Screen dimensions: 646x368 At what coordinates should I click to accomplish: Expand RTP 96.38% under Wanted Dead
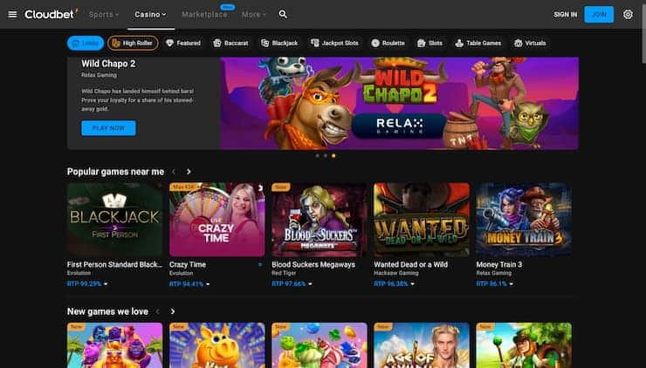pos(394,283)
